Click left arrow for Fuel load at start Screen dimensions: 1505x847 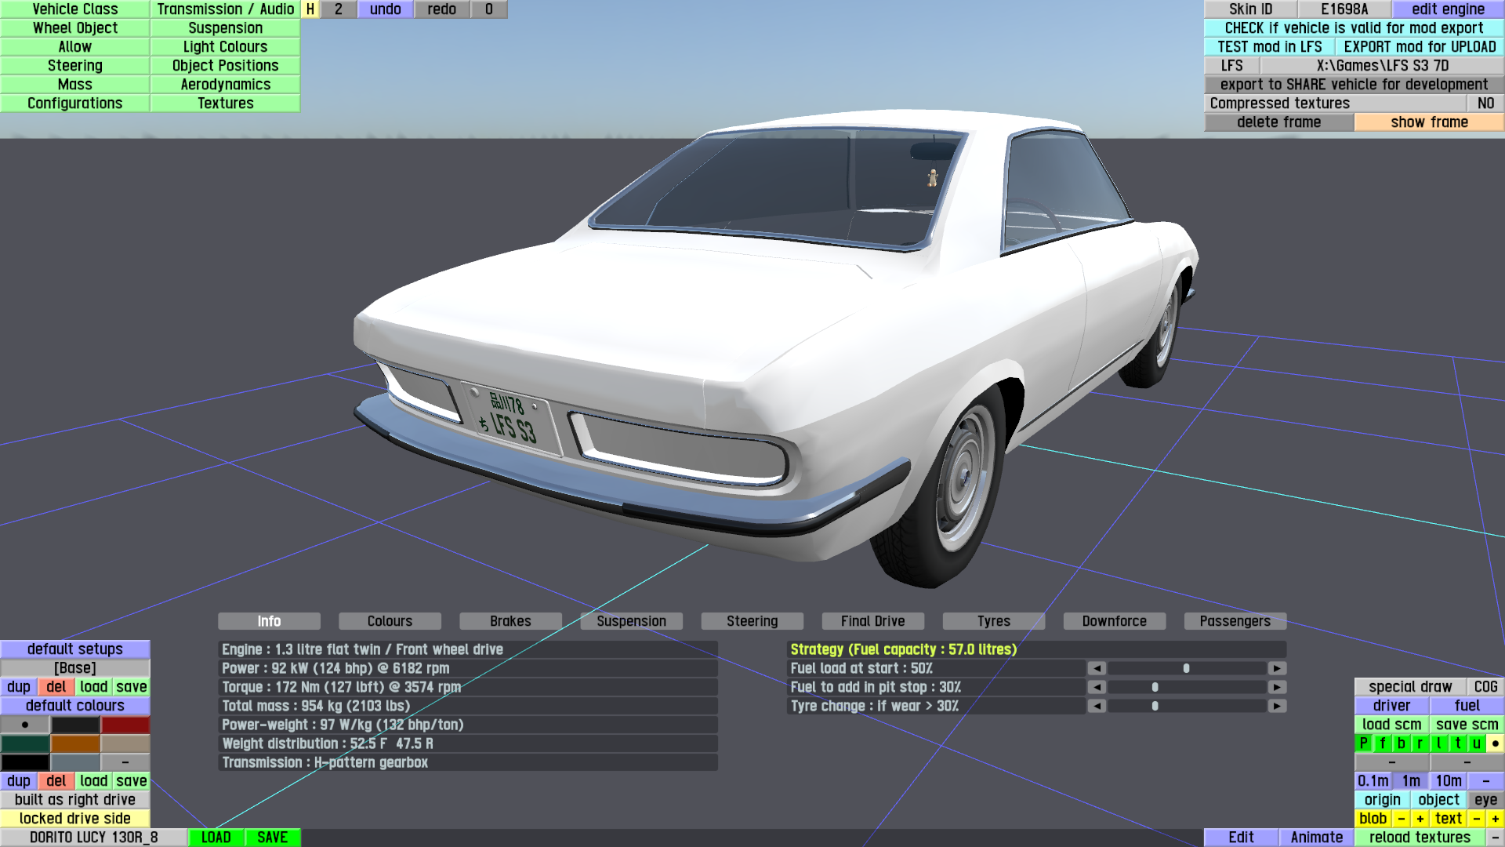pos(1097,668)
